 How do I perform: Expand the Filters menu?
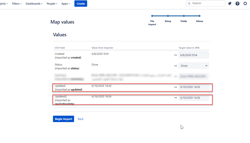(x=17, y=3)
